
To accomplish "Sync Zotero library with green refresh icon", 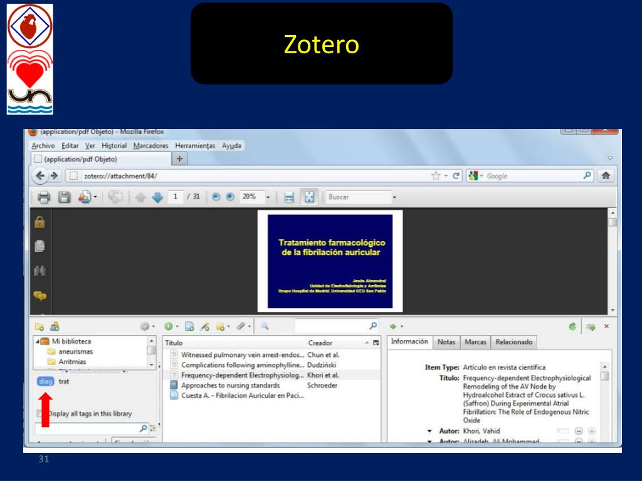I will [572, 326].
